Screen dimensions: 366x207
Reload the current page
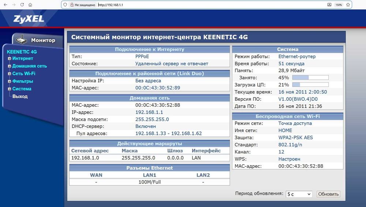[x=22, y=5]
